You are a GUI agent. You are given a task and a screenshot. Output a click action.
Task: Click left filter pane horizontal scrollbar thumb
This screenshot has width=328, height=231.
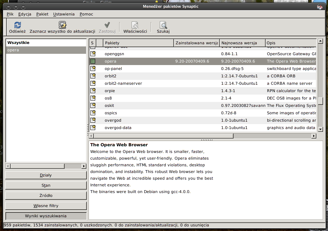(37, 166)
